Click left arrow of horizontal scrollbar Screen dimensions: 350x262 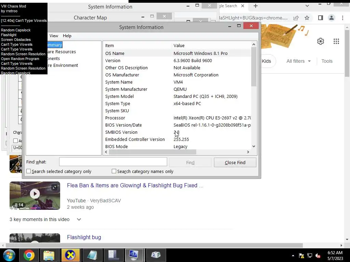106,152
